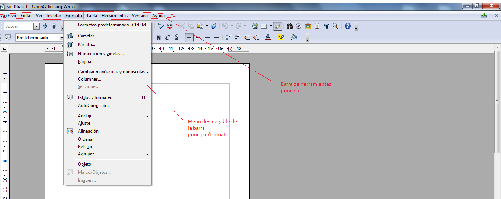Viewport: 501px width, 199px height.
Task: Toggle the Show Draw Functions button
Action: 278,26
